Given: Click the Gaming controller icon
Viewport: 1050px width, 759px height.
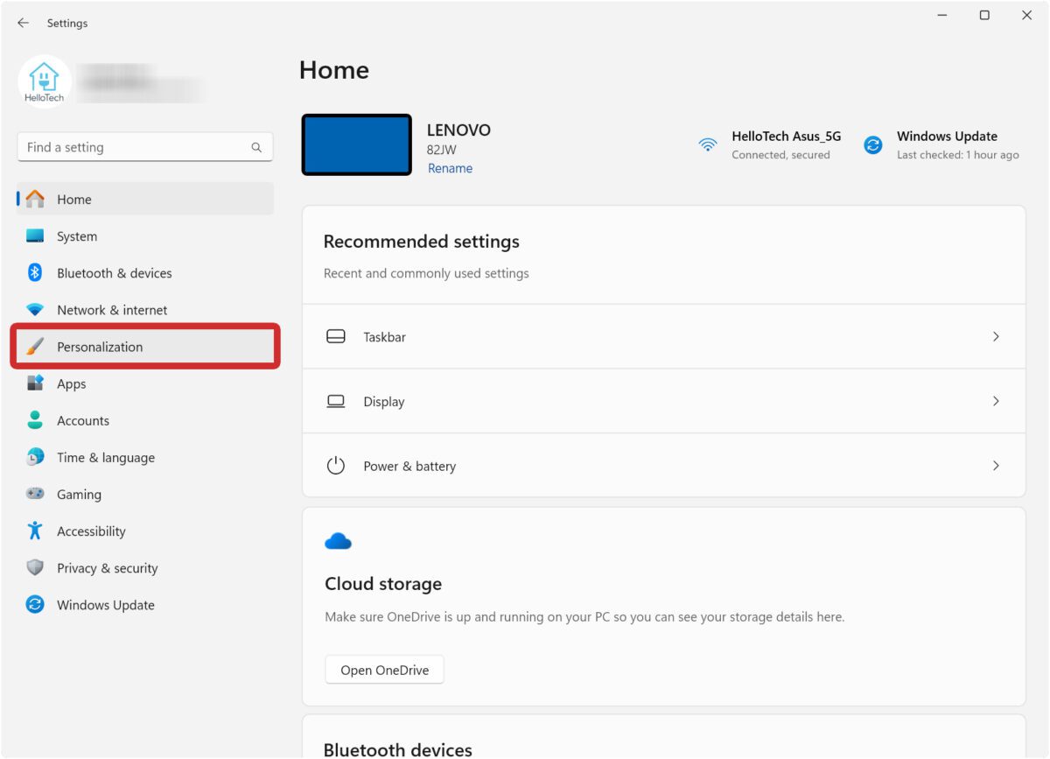Looking at the screenshot, I should tap(35, 494).
